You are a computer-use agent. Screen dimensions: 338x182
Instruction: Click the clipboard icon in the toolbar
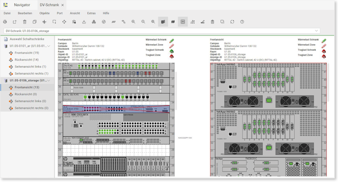212,22
